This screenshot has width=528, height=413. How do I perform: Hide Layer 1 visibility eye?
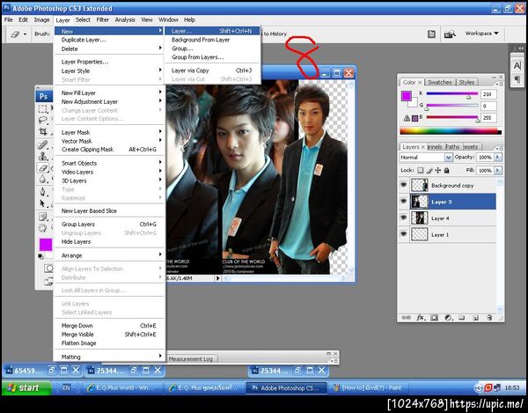click(403, 233)
